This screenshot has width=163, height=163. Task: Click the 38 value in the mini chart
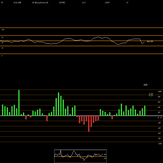(x=105, y=155)
